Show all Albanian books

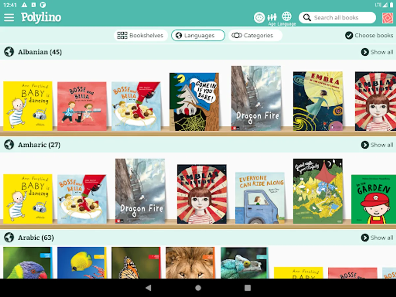pos(377,52)
